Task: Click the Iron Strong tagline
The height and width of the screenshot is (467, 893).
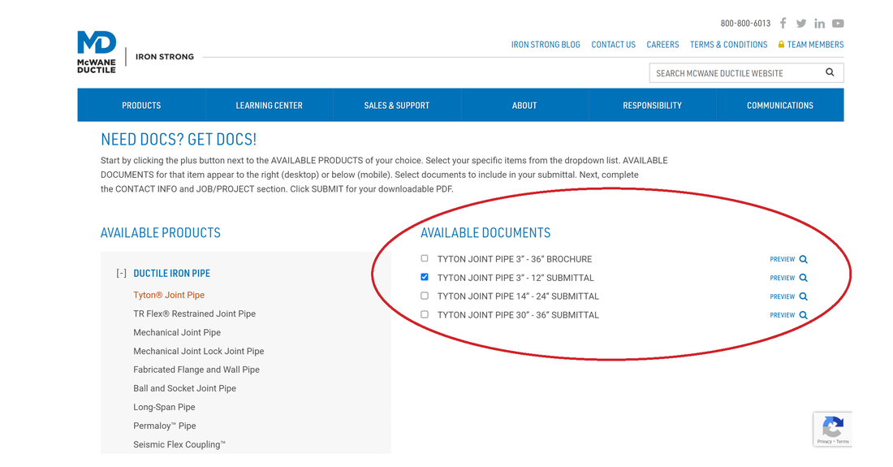Action: (165, 56)
